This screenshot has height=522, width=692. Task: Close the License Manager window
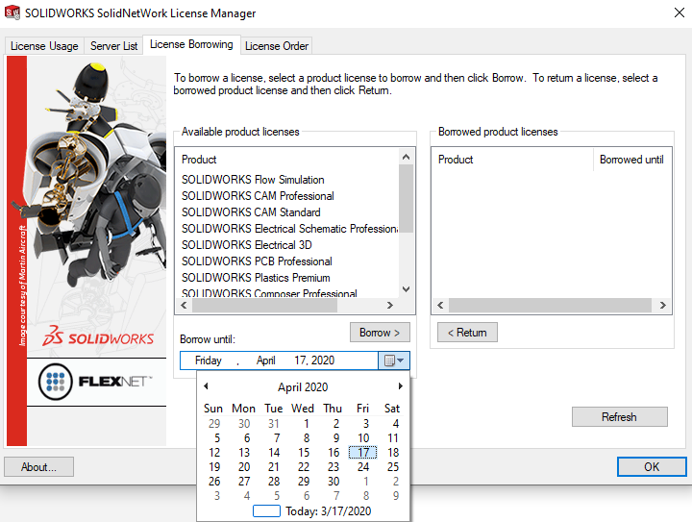point(670,13)
